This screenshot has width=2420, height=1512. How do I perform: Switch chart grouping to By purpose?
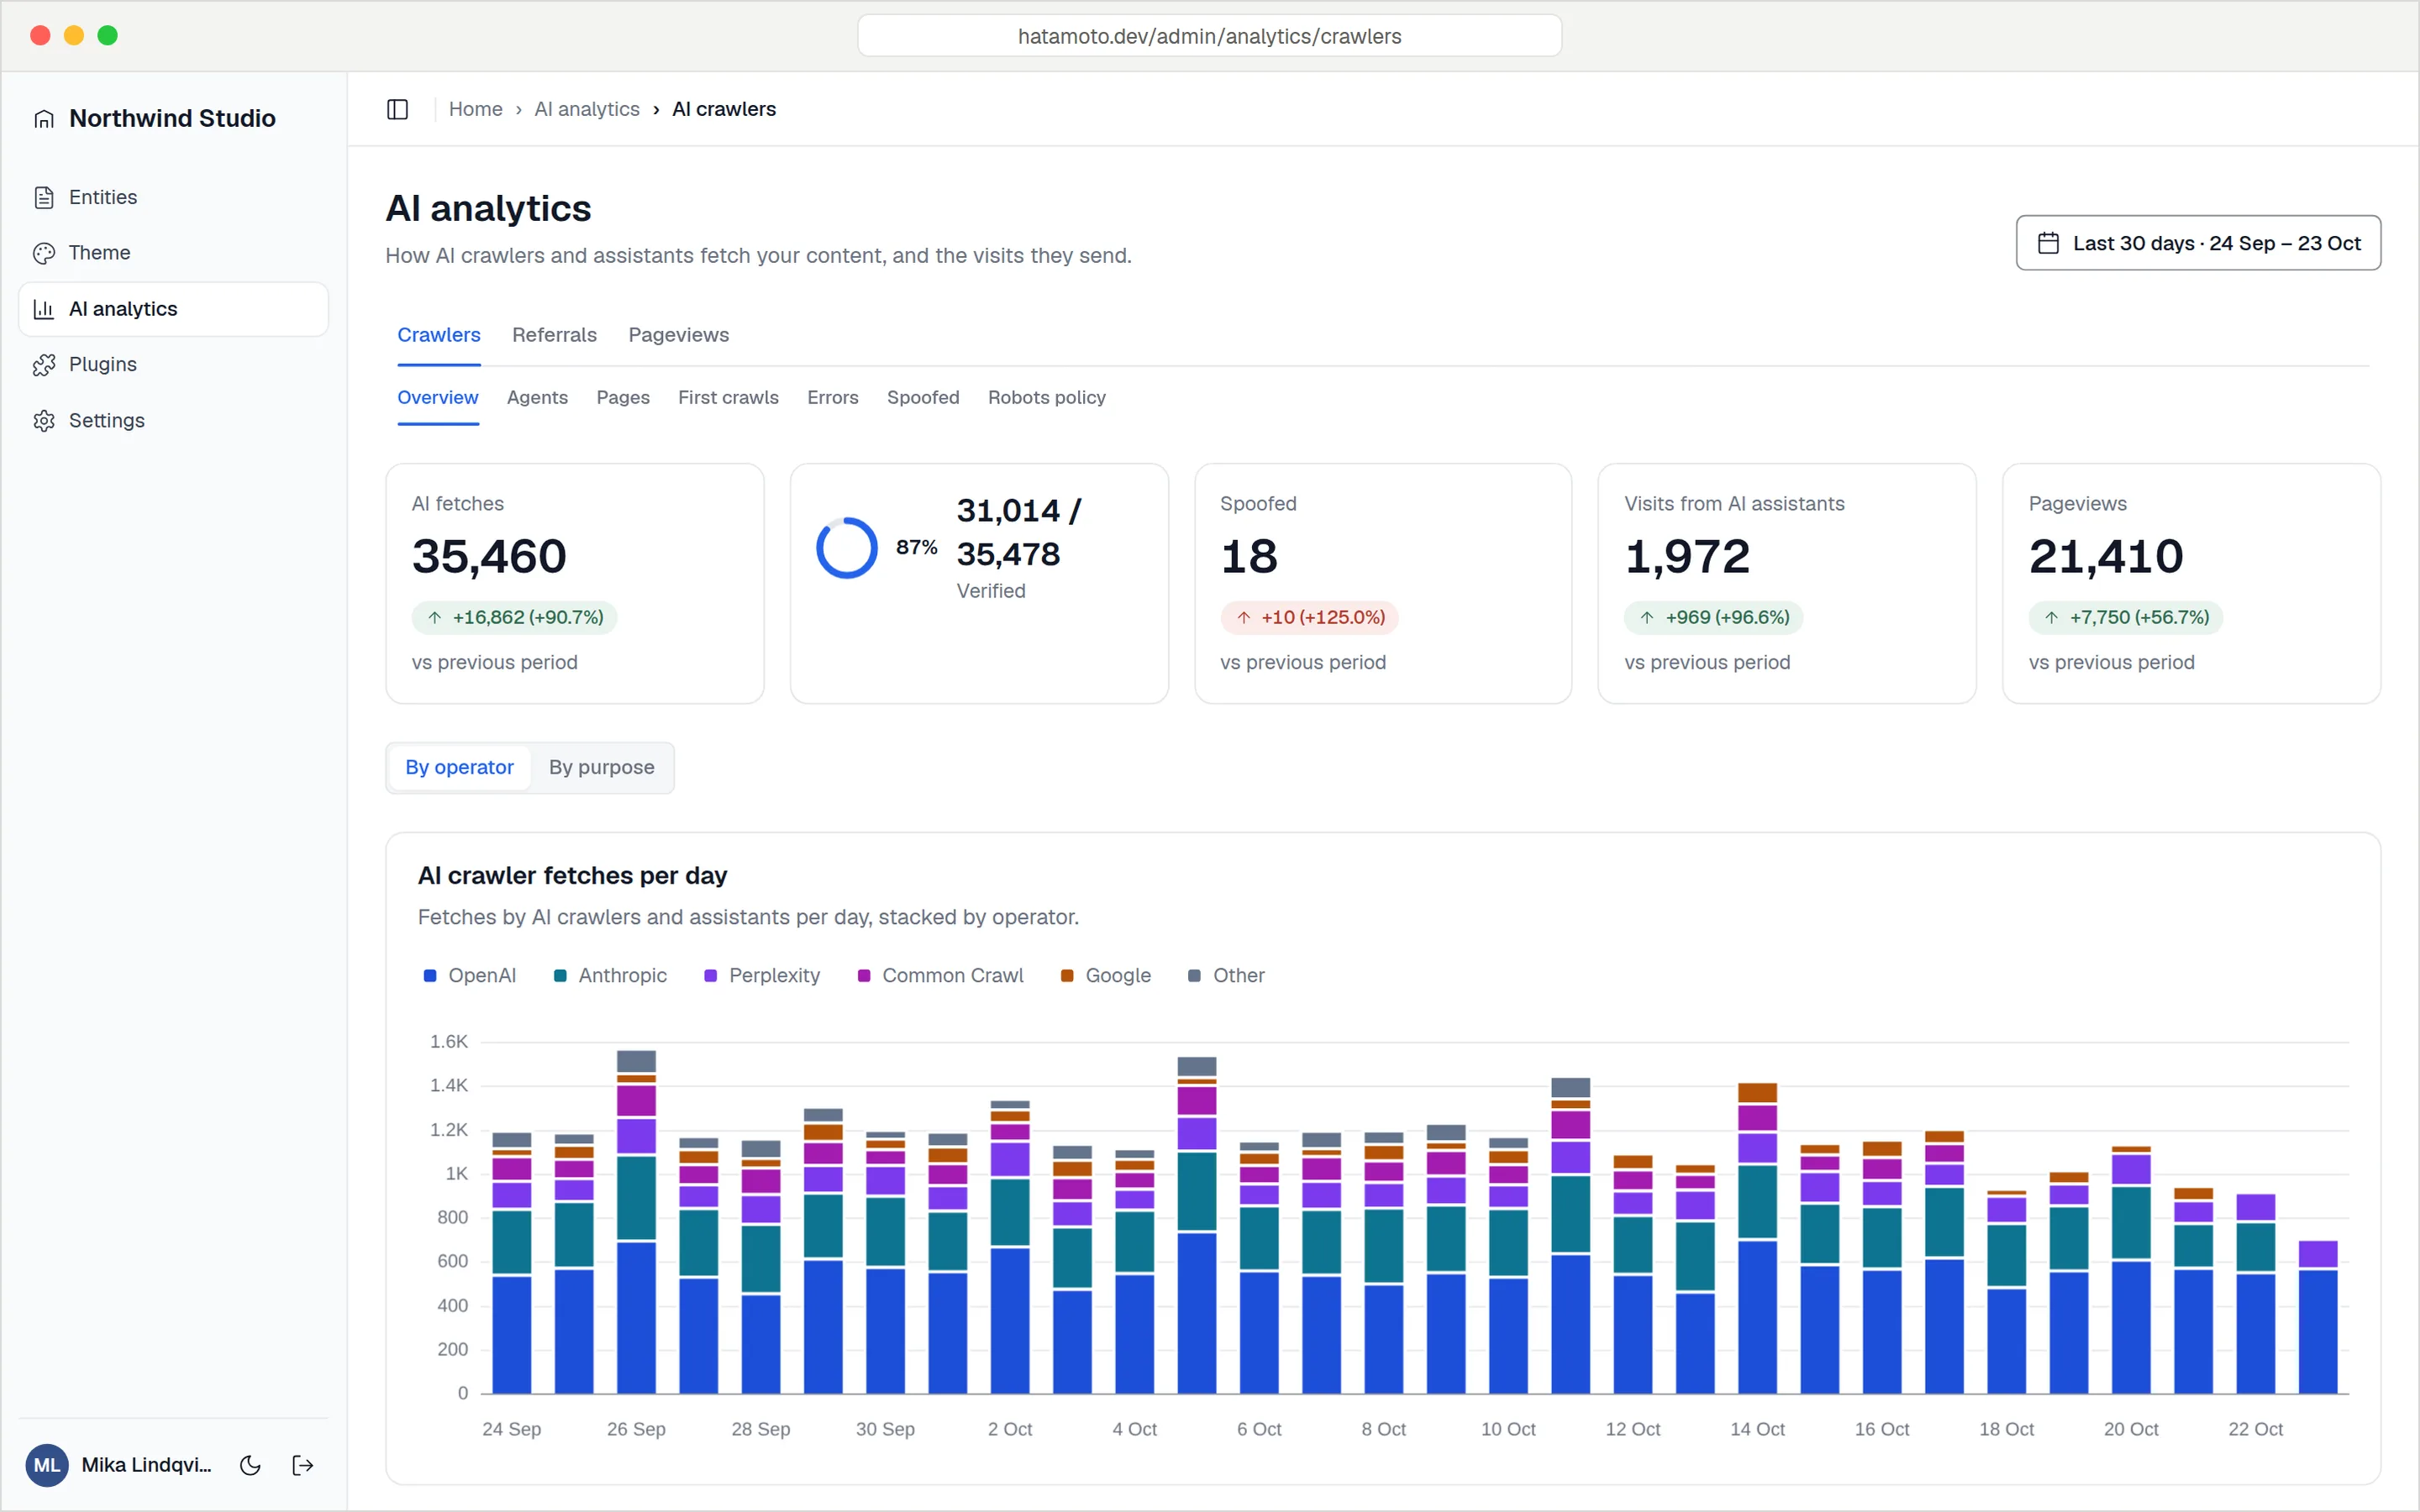pos(601,768)
